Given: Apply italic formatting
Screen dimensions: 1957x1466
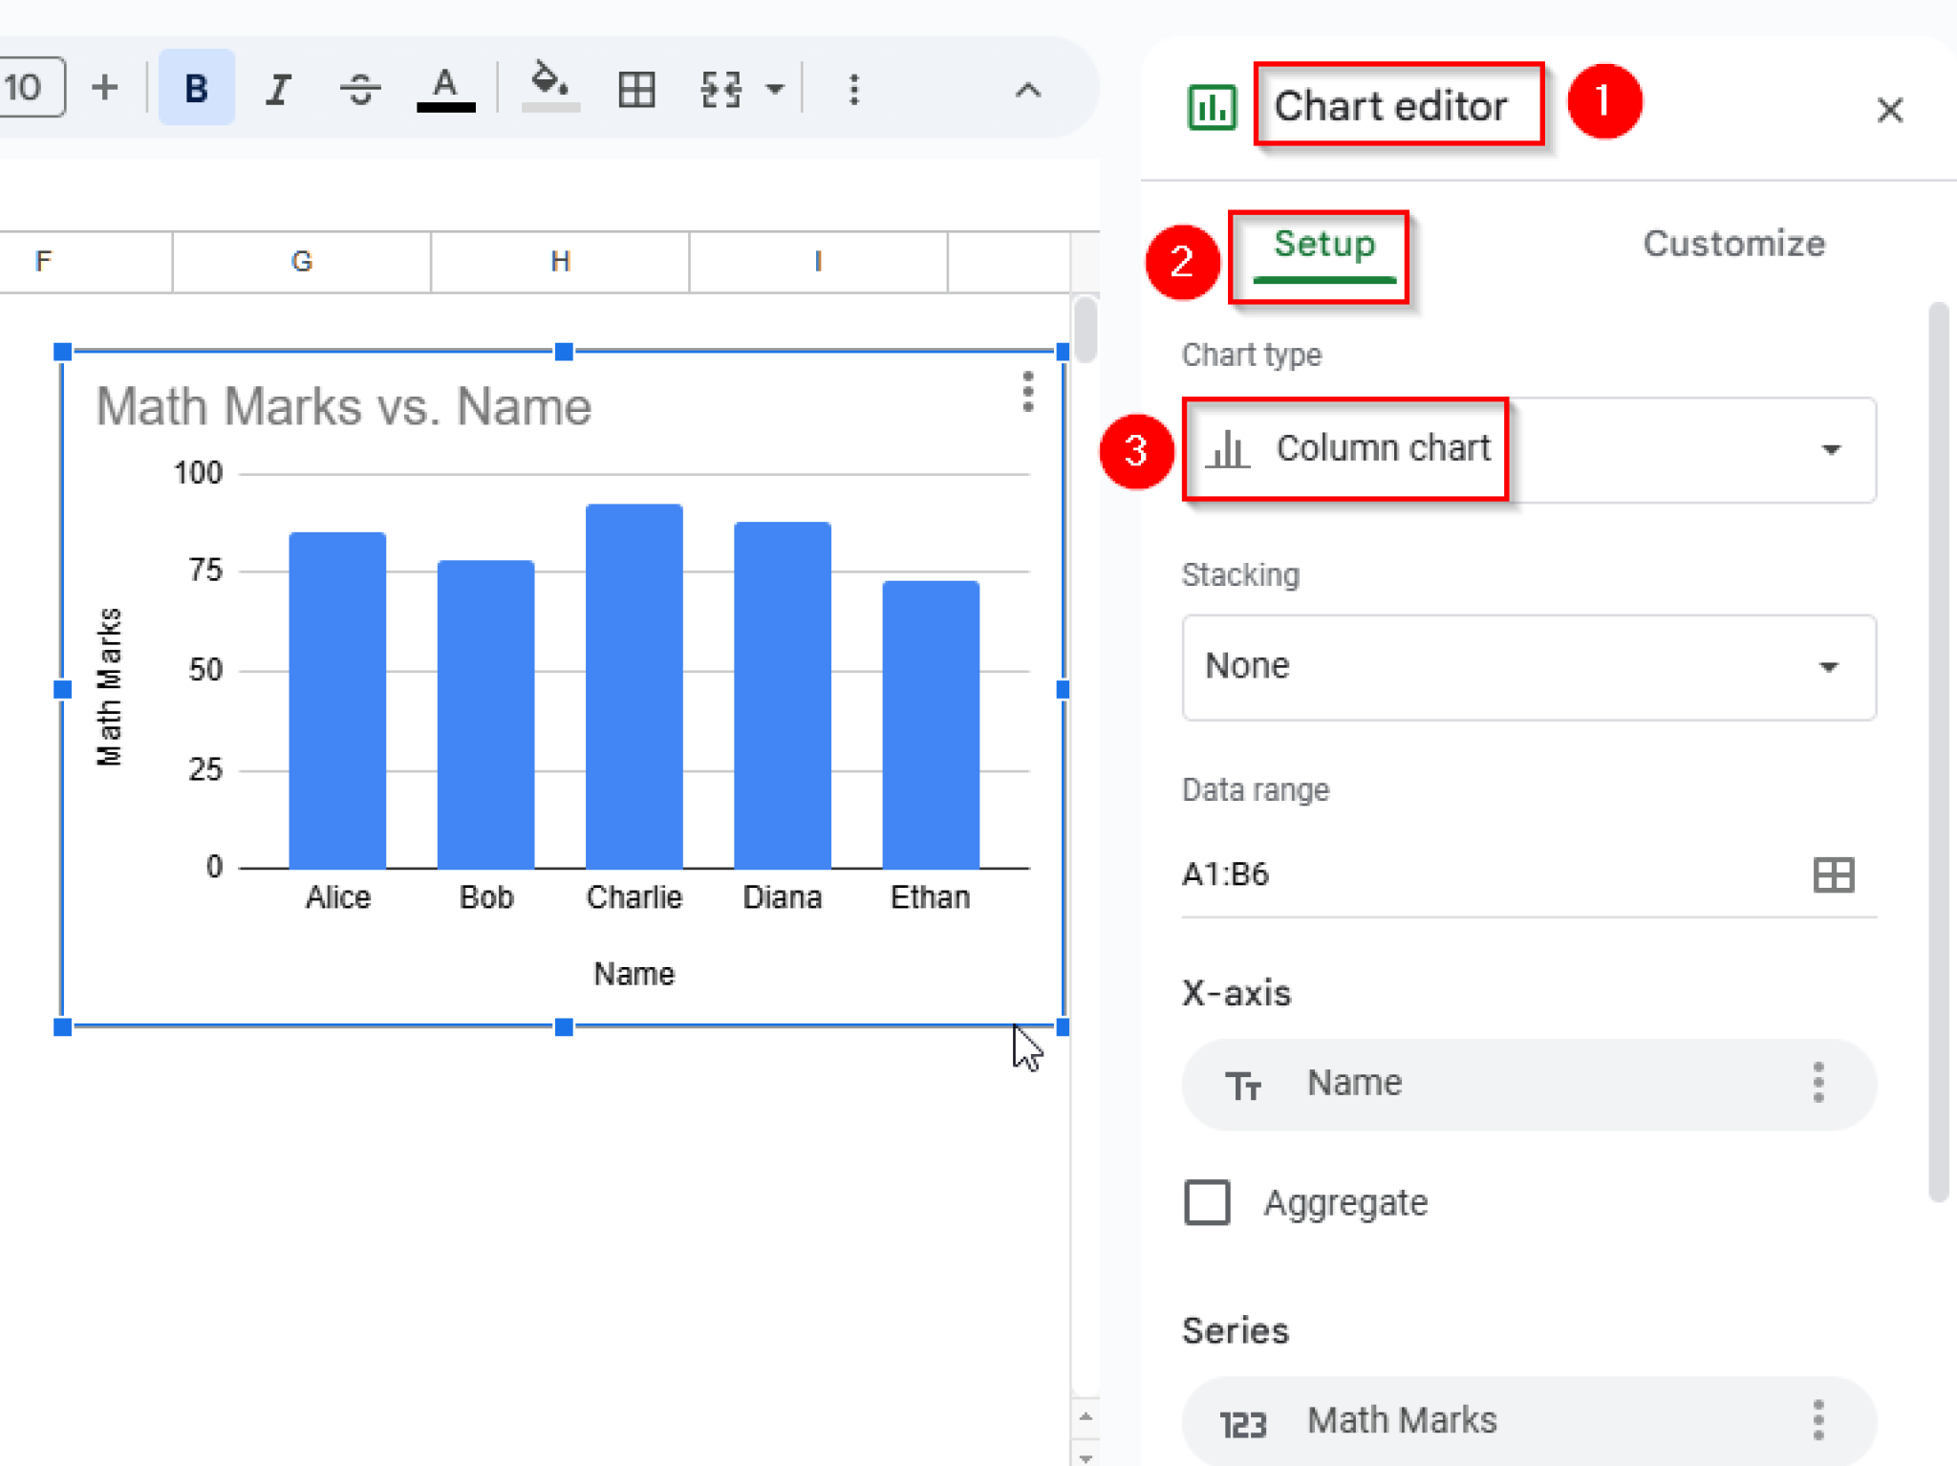Looking at the screenshot, I should pyautogui.click(x=277, y=88).
